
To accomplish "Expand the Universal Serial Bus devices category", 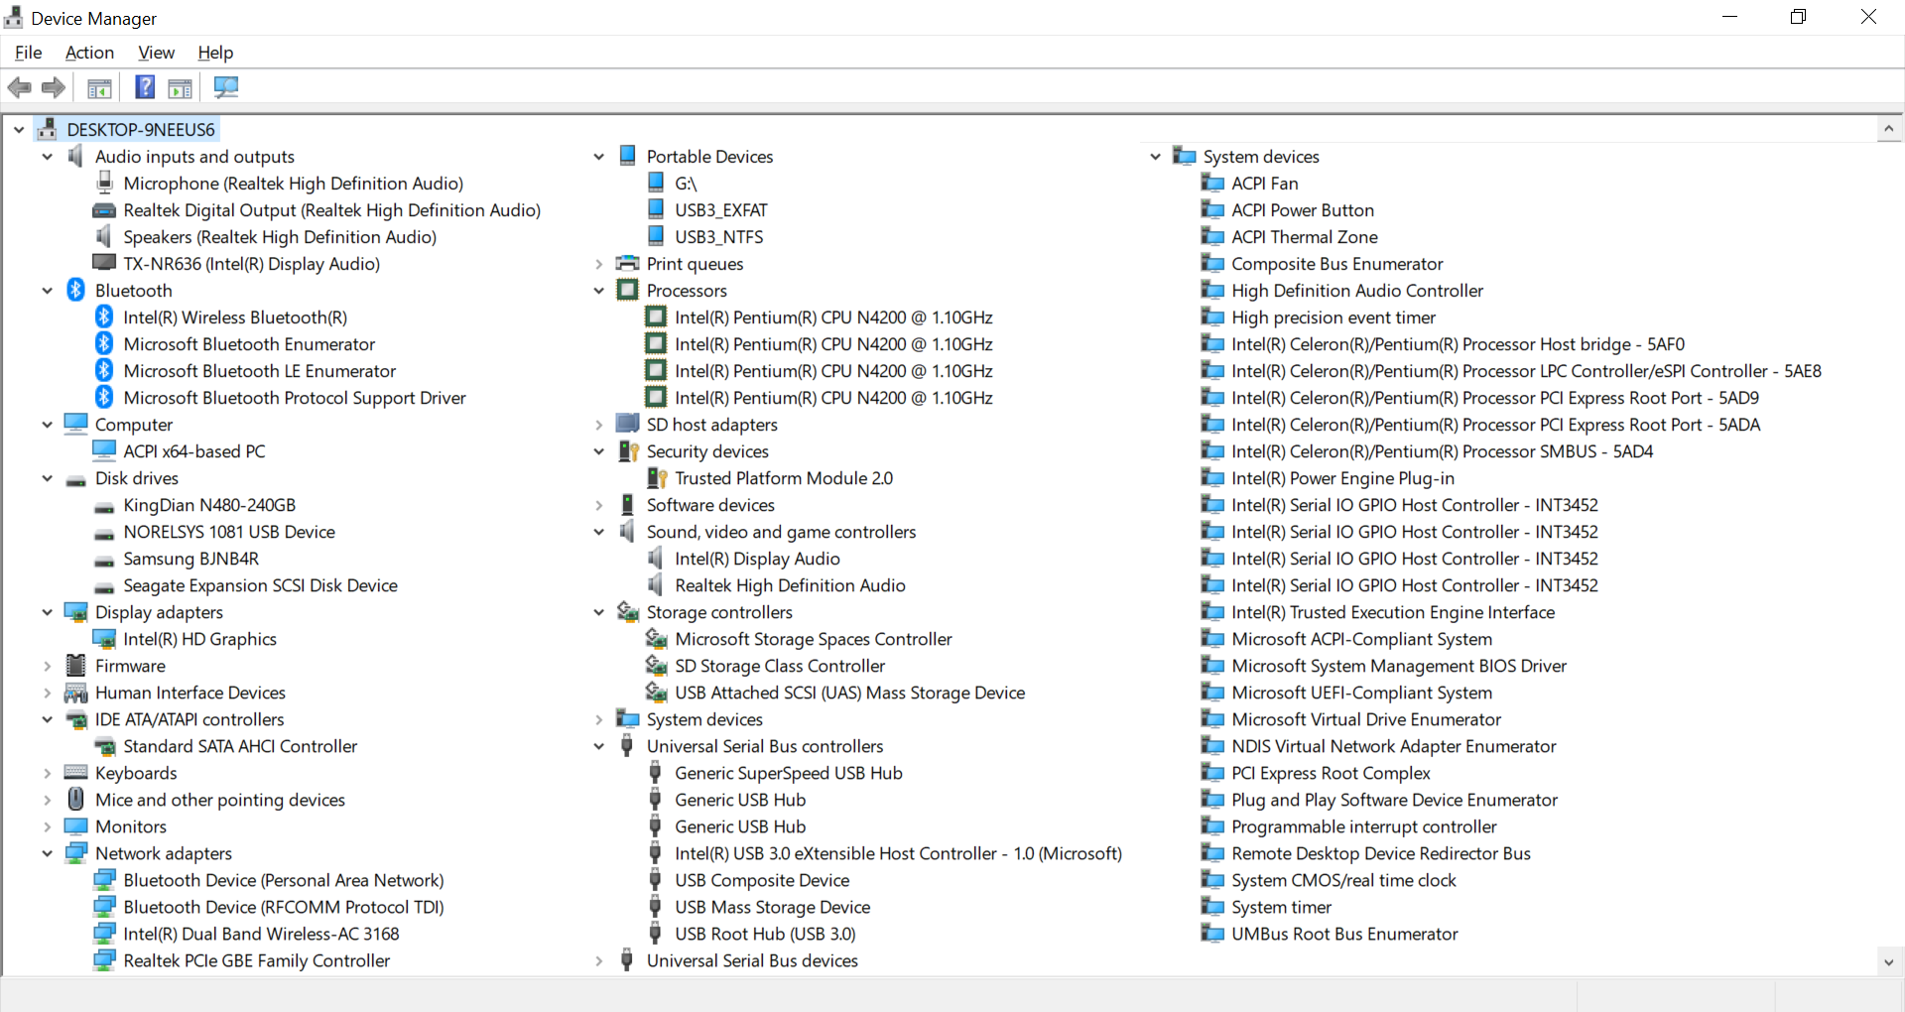I will click(598, 960).
